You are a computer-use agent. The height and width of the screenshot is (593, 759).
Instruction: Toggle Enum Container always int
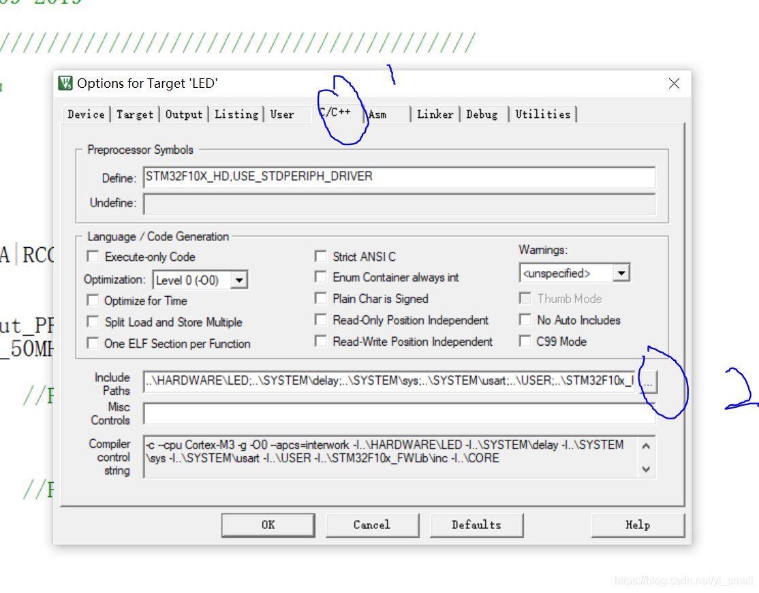pos(320,276)
